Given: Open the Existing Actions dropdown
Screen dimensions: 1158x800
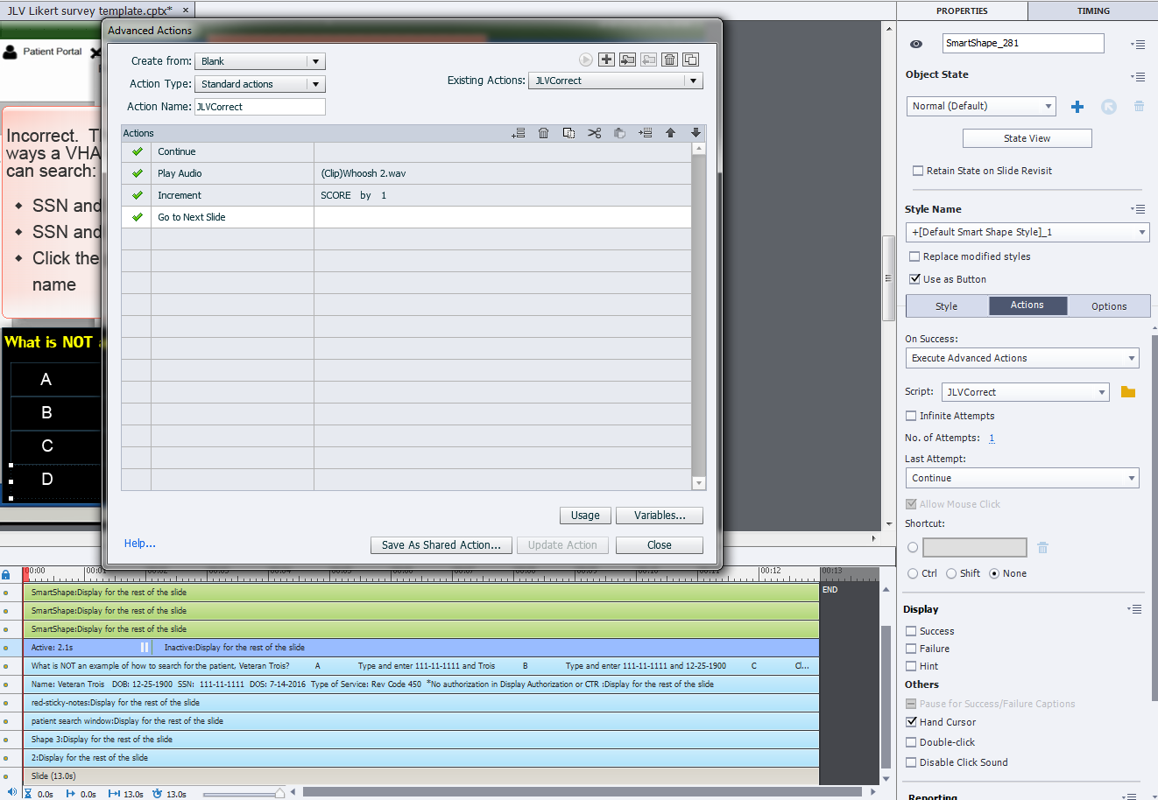Looking at the screenshot, I should 693,81.
